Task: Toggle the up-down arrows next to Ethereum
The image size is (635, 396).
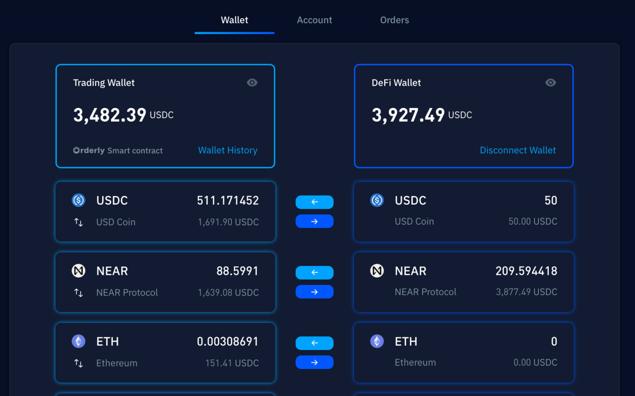Action: [78, 363]
